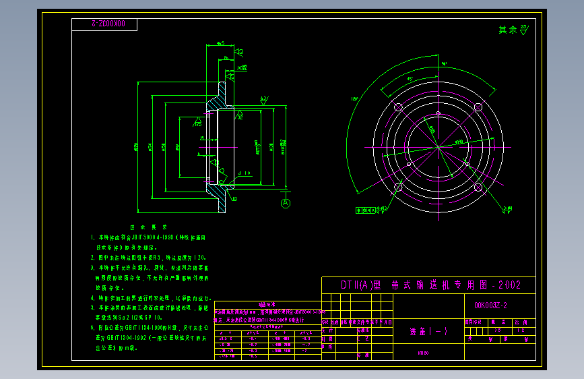Click note line containing 'Sa2 1/2 或 SP 10'

(x=129, y=318)
